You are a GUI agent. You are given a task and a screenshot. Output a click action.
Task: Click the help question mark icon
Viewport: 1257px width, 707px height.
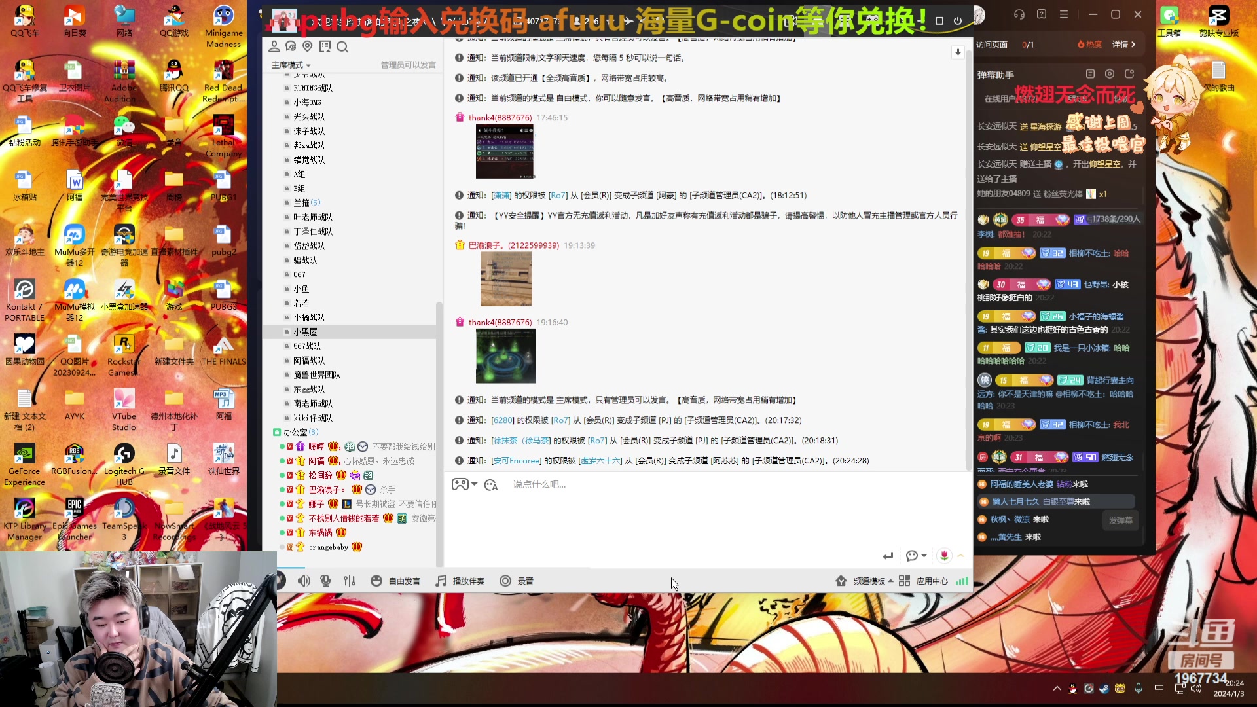pyautogui.click(x=1042, y=14)
